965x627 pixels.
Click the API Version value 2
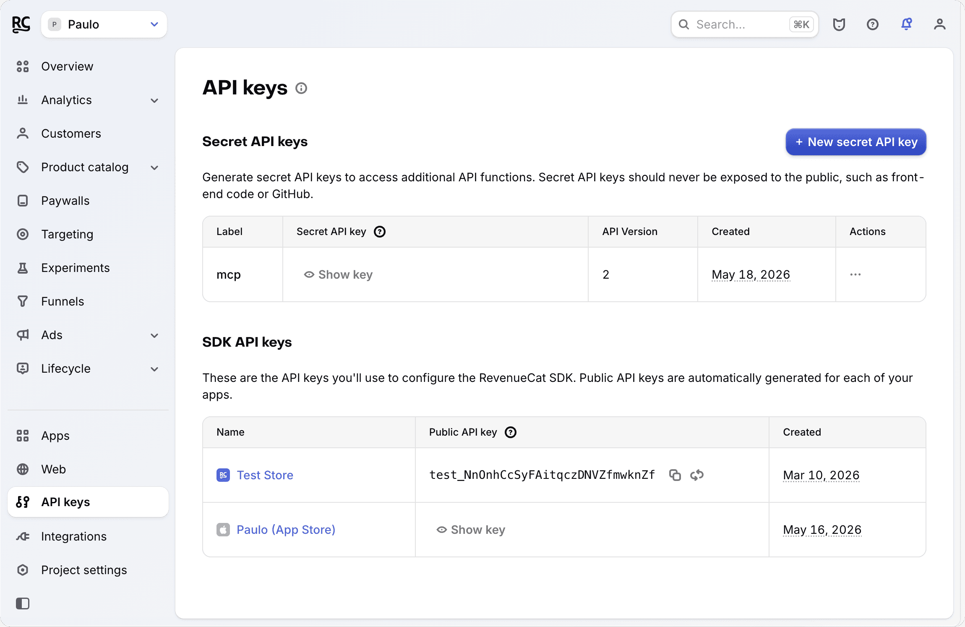[606, 274]
